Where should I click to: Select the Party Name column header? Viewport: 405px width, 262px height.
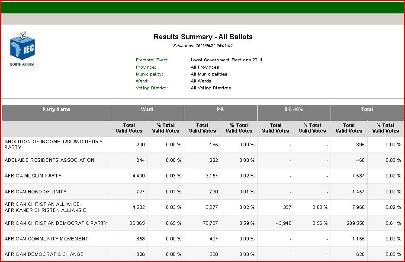(56, 110)
